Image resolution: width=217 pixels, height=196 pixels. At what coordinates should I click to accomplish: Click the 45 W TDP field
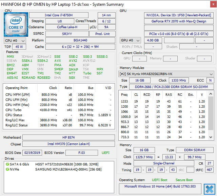[19, 47]
